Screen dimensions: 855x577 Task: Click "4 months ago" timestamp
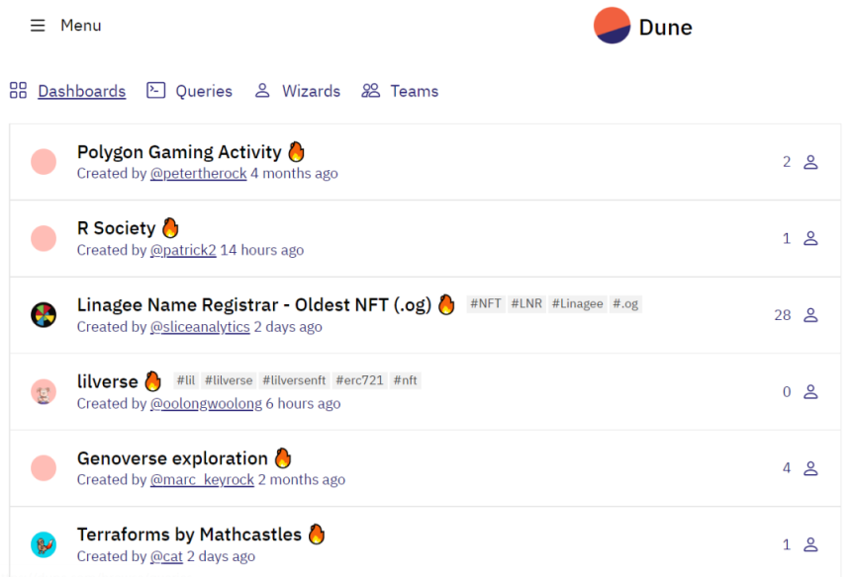(x=295, y=173)
